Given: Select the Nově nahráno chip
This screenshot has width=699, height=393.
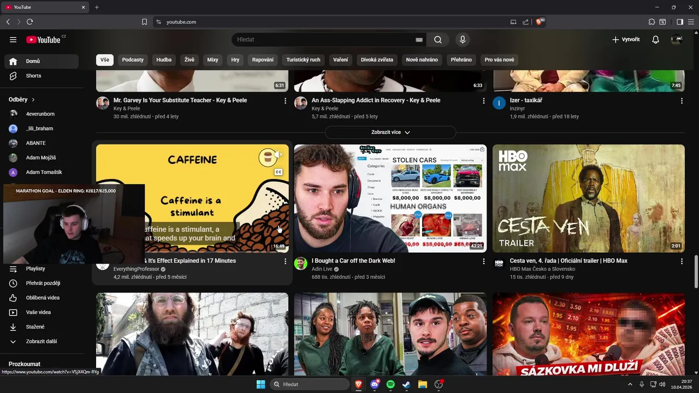Looking at the screenshot, I should (x=422, y=59).
